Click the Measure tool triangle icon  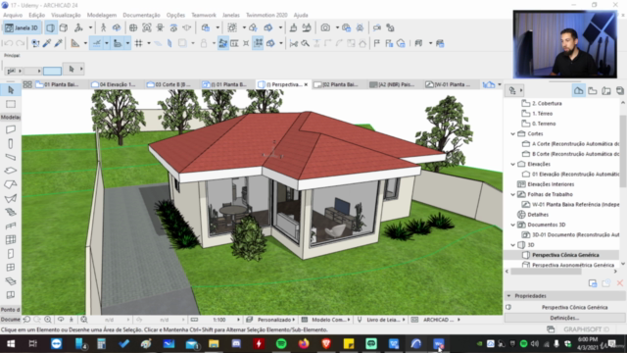[74, 43]
